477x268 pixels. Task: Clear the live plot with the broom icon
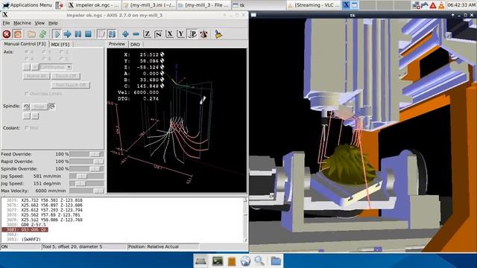pyautogui.click(x=218, y=34)
